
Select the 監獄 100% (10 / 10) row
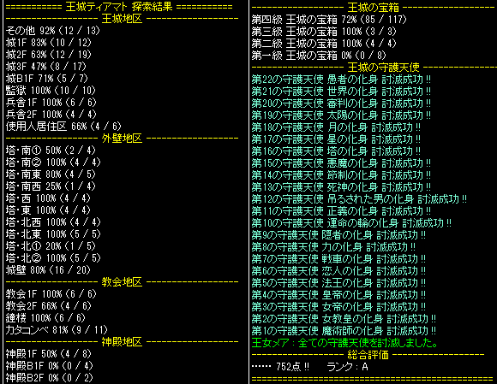(x=51, y=91)
